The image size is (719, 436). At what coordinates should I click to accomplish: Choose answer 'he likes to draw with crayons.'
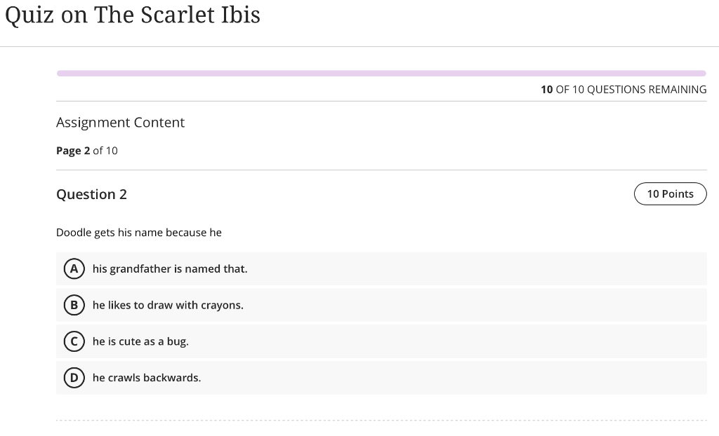168,305
